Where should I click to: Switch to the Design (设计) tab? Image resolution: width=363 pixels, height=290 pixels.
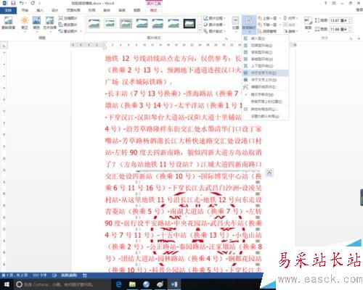(x=55, y=10)
